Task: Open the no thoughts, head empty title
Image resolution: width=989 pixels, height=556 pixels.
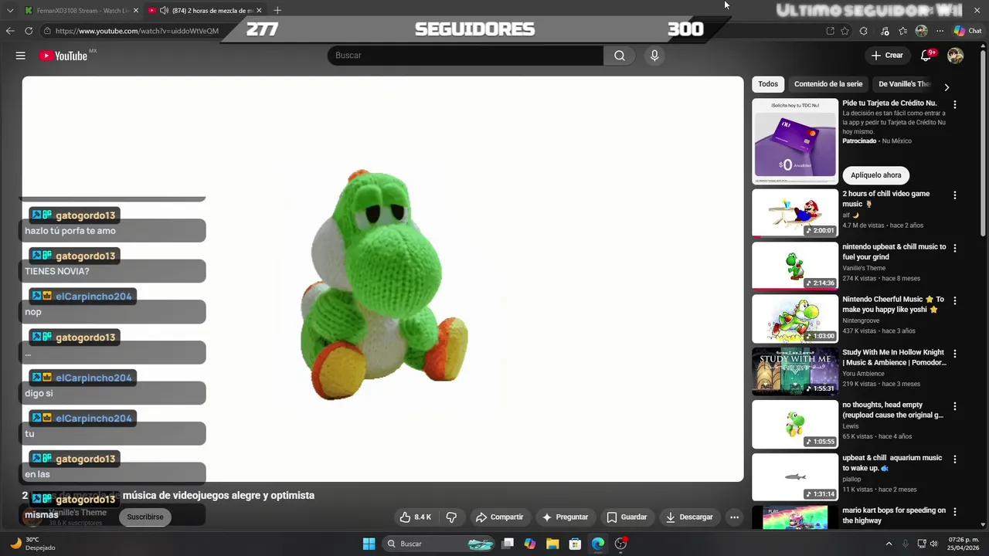Action: [892, 410]
